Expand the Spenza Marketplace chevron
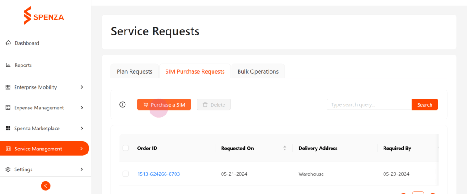 coord(82,129)
